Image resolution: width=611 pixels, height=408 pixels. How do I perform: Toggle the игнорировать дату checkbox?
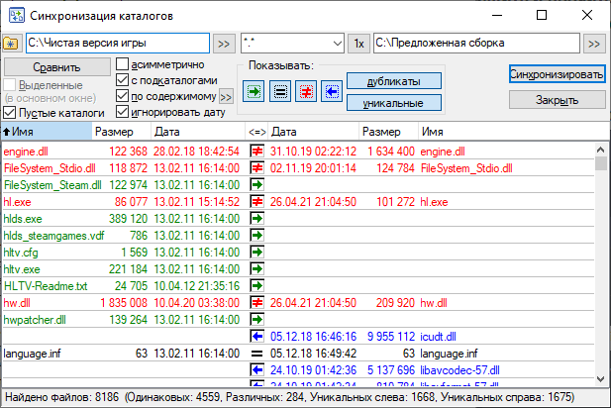pyautogui.click(x=123, y=112)
